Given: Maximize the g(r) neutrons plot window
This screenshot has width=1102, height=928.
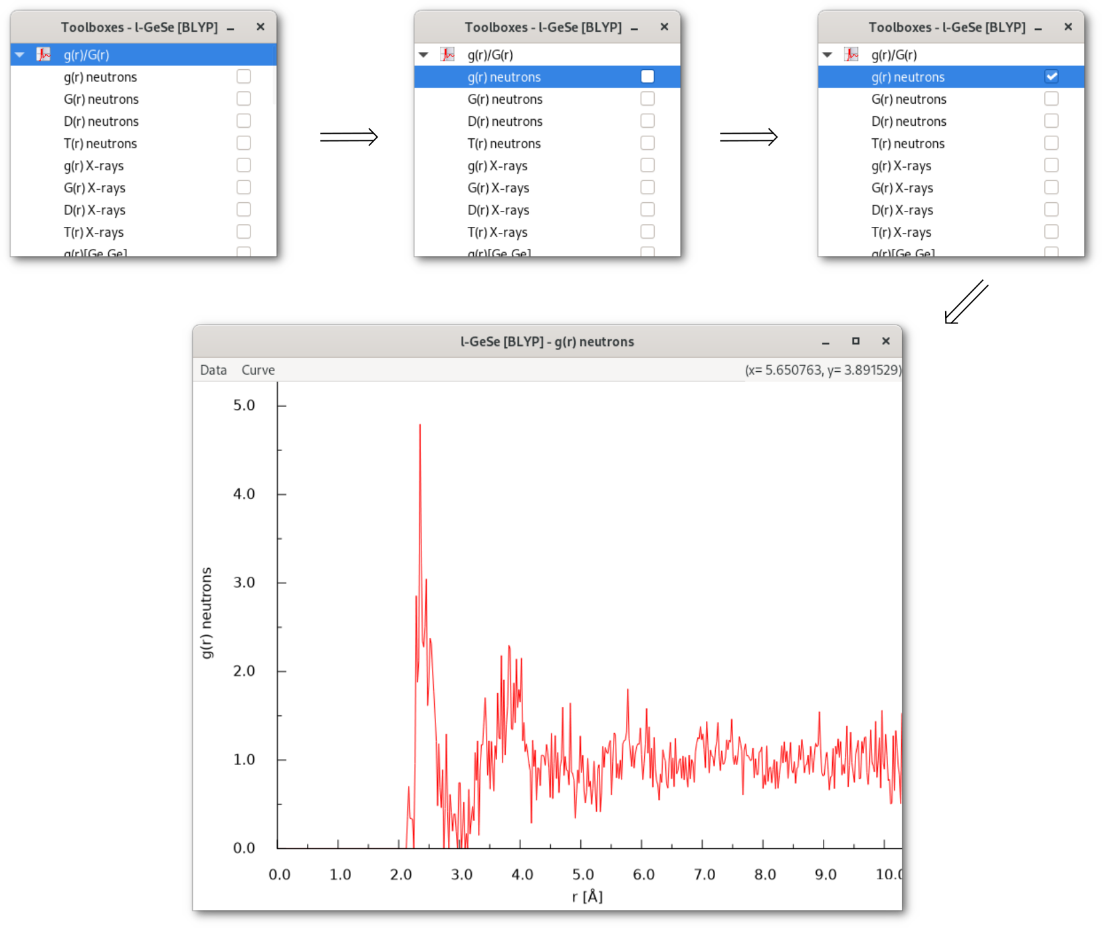Looking at the screenshot, I should [855, 341].
